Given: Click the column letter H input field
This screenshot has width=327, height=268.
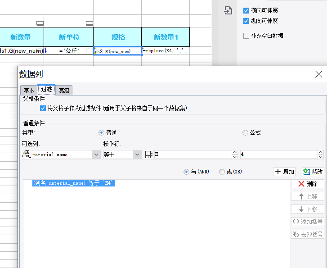Looking at the screenshot, I should tap(193, 154).
